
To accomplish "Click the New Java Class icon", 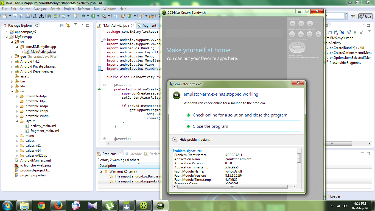I will click(129, 16).
